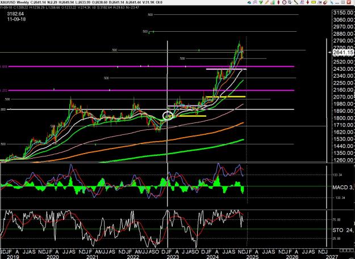Screen dimensions: 355x259
Task: Click the third small square at bottom-right corner
Action: (347, 250)
